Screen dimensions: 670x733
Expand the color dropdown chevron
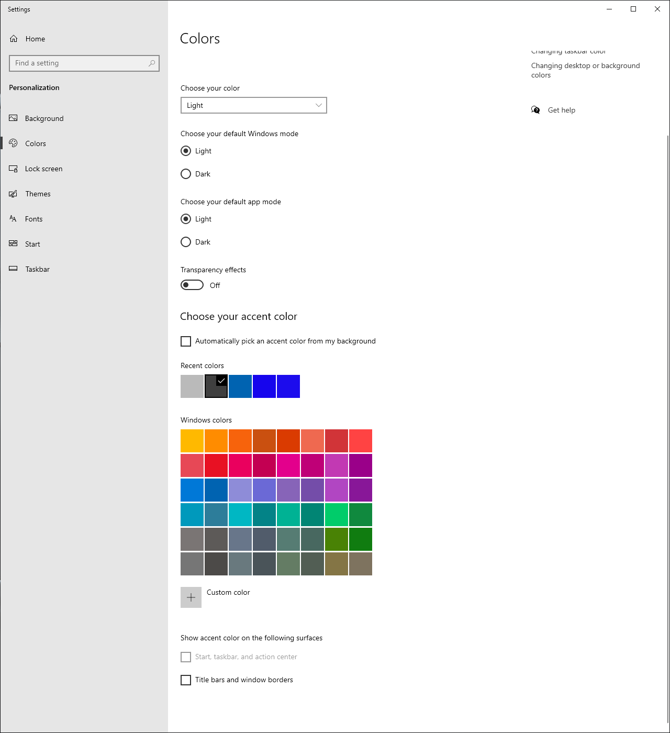(318, 105)
